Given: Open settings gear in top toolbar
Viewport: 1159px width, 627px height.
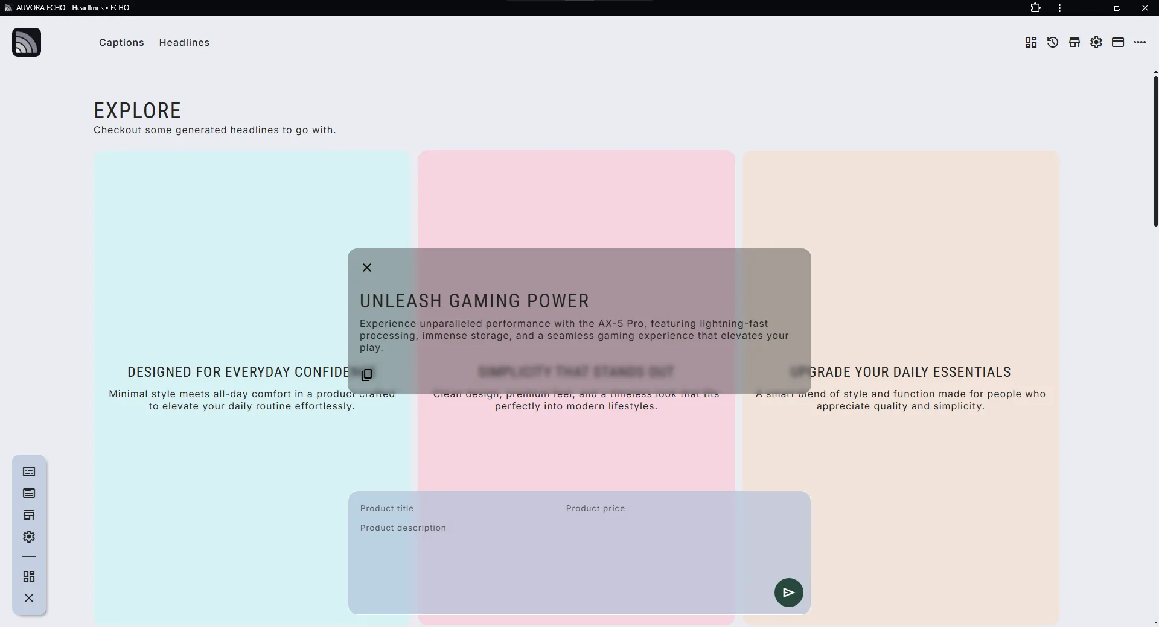Looking at the screenshot, I should click(1096, 42).
